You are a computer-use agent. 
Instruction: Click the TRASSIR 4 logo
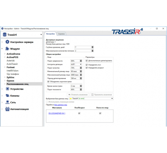pyautogui.click(x=127, y=31)
